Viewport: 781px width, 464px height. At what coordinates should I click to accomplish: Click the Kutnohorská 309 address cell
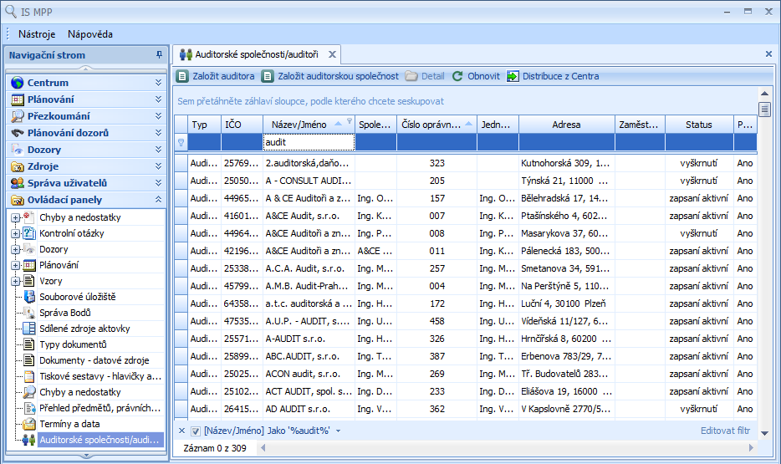pos(566,163)
